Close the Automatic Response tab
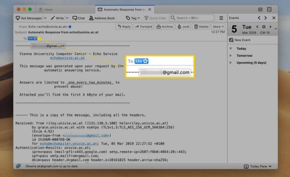This screenshot has width=290, height=177. coord(150,9)
